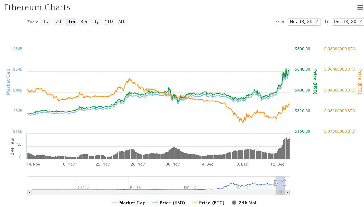Click the 14. Nov axis label
This screenshot has height=207, width=364.
pyautogui.click(x=33, y=164)
